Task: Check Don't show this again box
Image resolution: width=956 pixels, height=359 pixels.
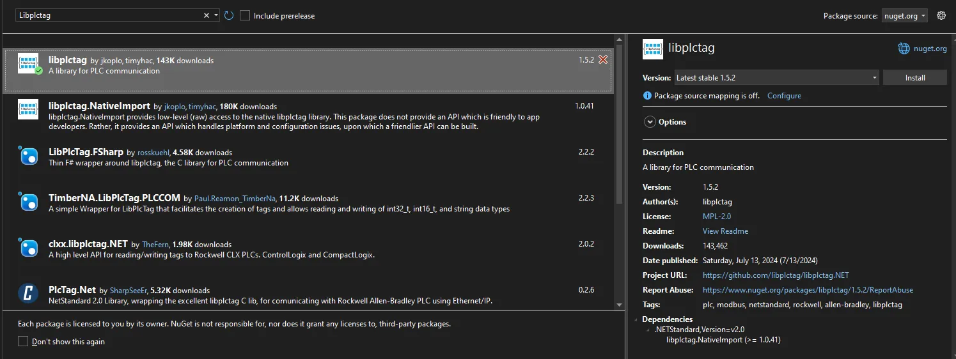Action: (23, 341)
